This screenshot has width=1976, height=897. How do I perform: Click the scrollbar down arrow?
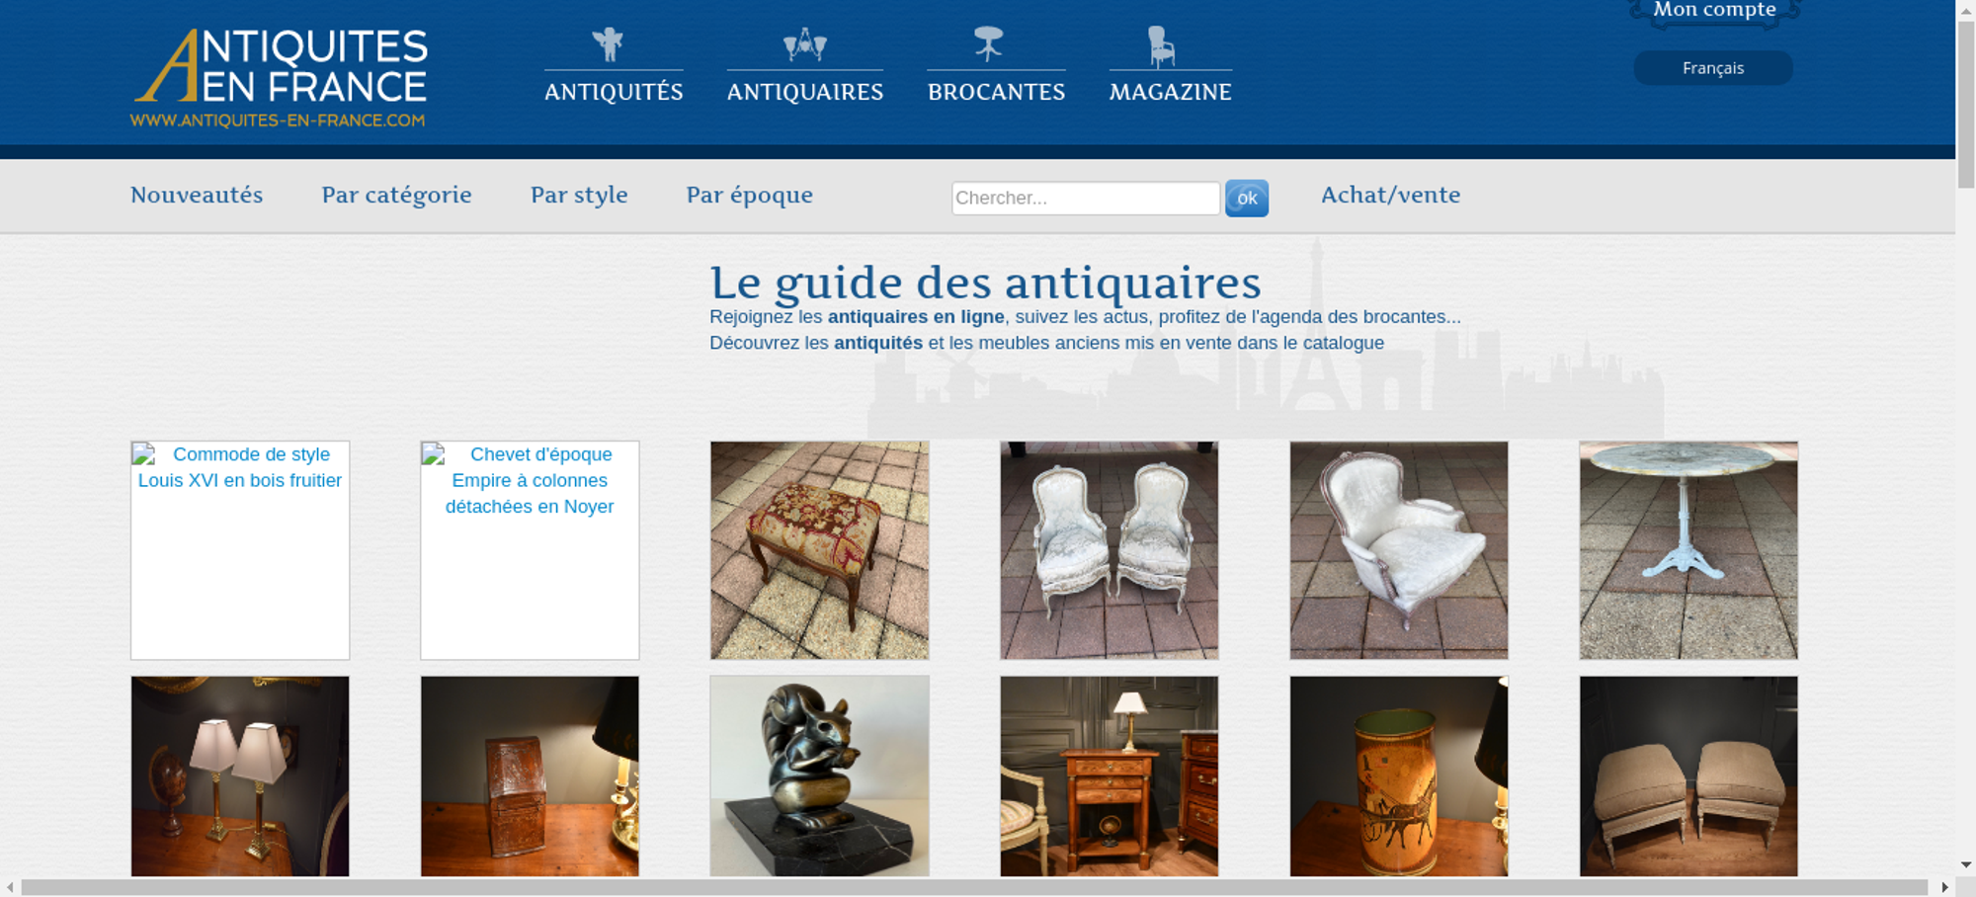[1966, 864]
